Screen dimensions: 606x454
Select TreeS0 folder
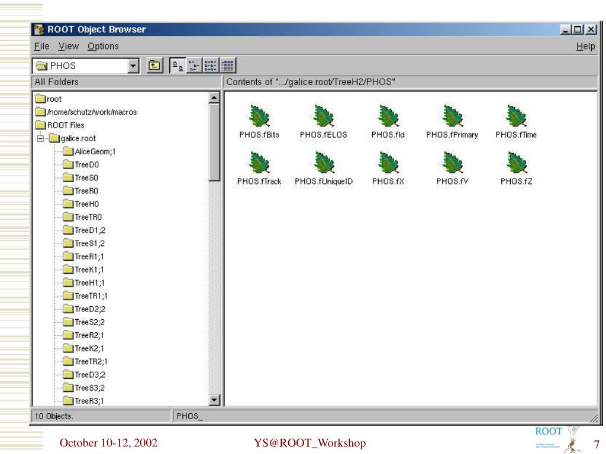point(80,177)
